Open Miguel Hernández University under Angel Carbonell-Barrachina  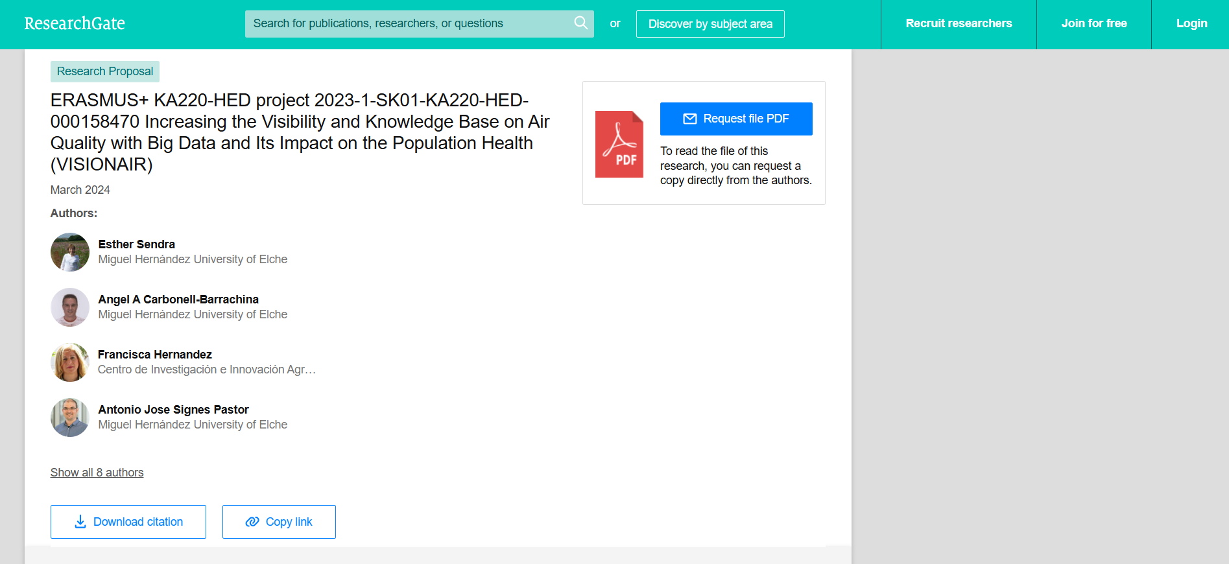point(193,314)
